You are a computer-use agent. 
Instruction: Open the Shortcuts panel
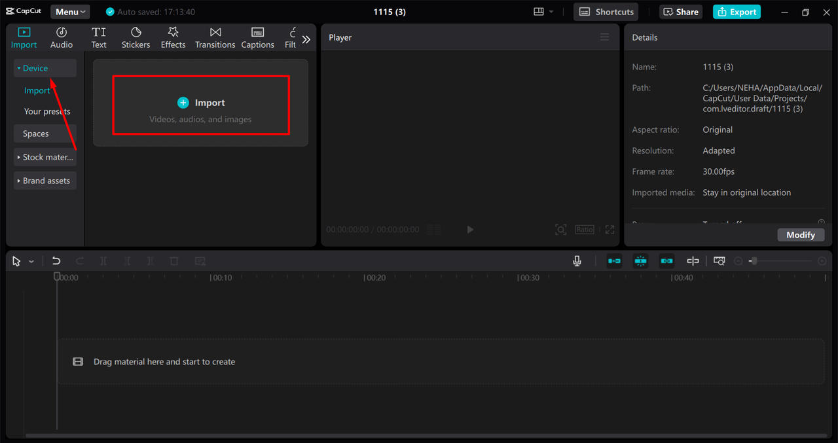pos(606,12)
